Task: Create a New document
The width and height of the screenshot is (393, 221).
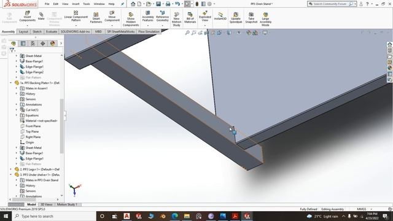Action: click(139, 4)
